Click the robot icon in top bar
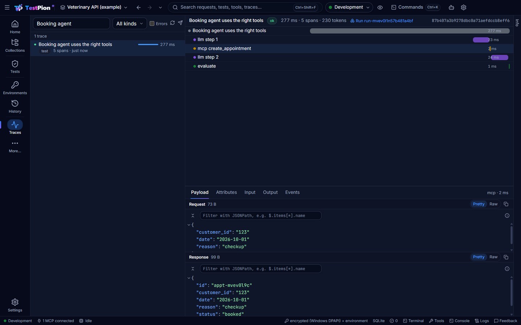The height and width of the screenshot is (325, 521). [451, 7]
